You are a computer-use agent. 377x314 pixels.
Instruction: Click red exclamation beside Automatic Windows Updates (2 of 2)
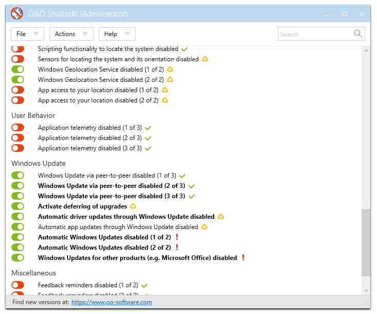click(x=177, y=247)
